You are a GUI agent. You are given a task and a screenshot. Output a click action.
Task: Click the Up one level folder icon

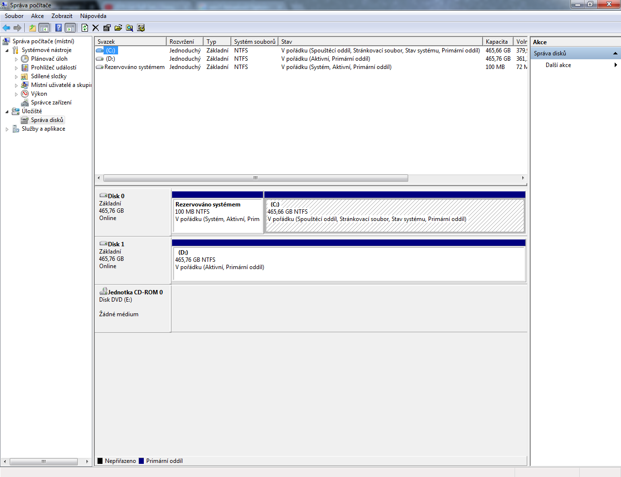[x=32, y=28]
